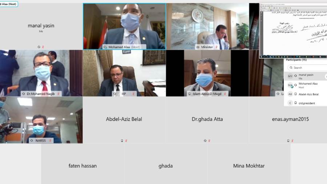The height and width of the screenshot is (184, 327).
Task: Toggle muted mic under Dr.ghada Atta tile
Action: pos(209,141)
